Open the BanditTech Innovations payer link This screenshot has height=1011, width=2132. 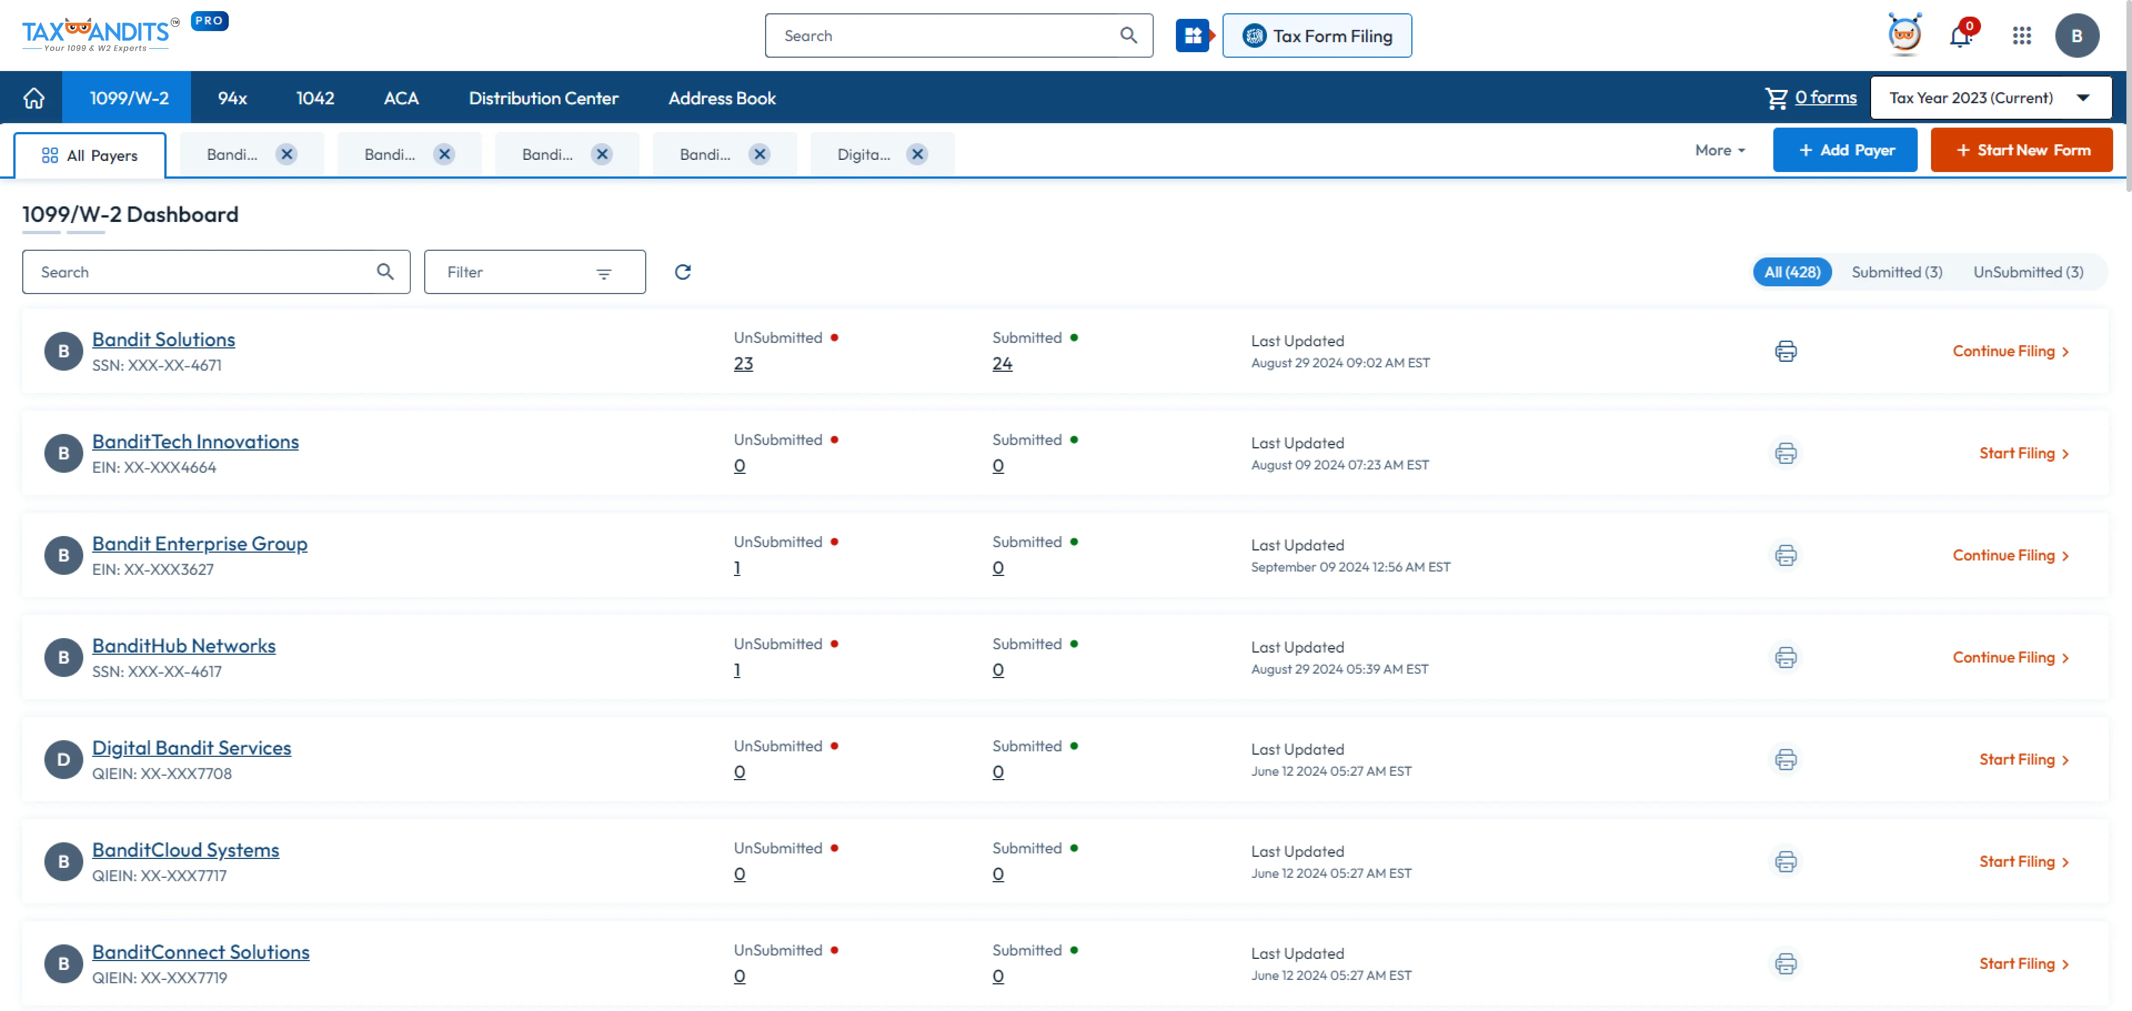click(194, 441)
